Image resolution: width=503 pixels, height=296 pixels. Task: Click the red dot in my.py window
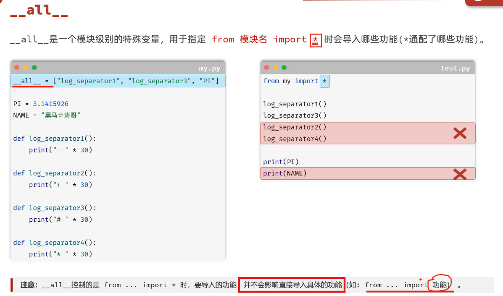[x=17, y=68]
